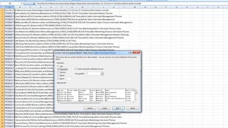228x128 pixels.
Task: Enable the Comma delimiter checkbox
Action: point(58,73)
